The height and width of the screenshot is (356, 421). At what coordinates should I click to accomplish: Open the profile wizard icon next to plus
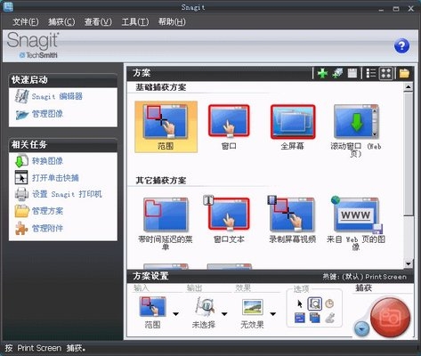(337, 73)
